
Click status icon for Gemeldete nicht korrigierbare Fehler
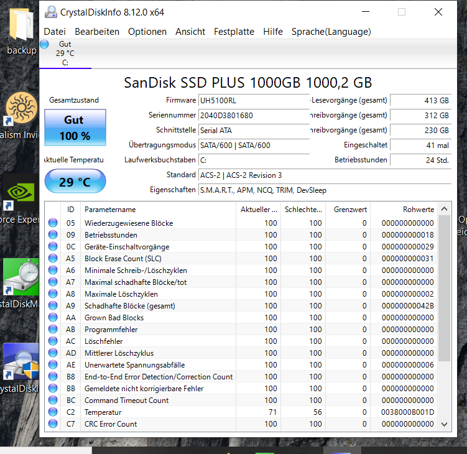(53, 389)
